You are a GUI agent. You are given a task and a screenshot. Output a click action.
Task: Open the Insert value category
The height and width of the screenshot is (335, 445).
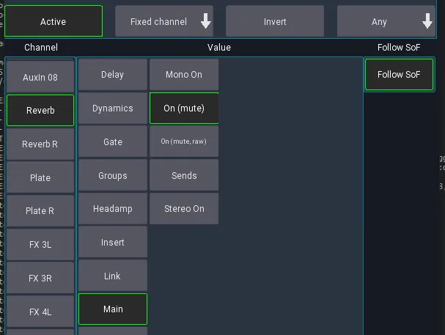[113, 242]
